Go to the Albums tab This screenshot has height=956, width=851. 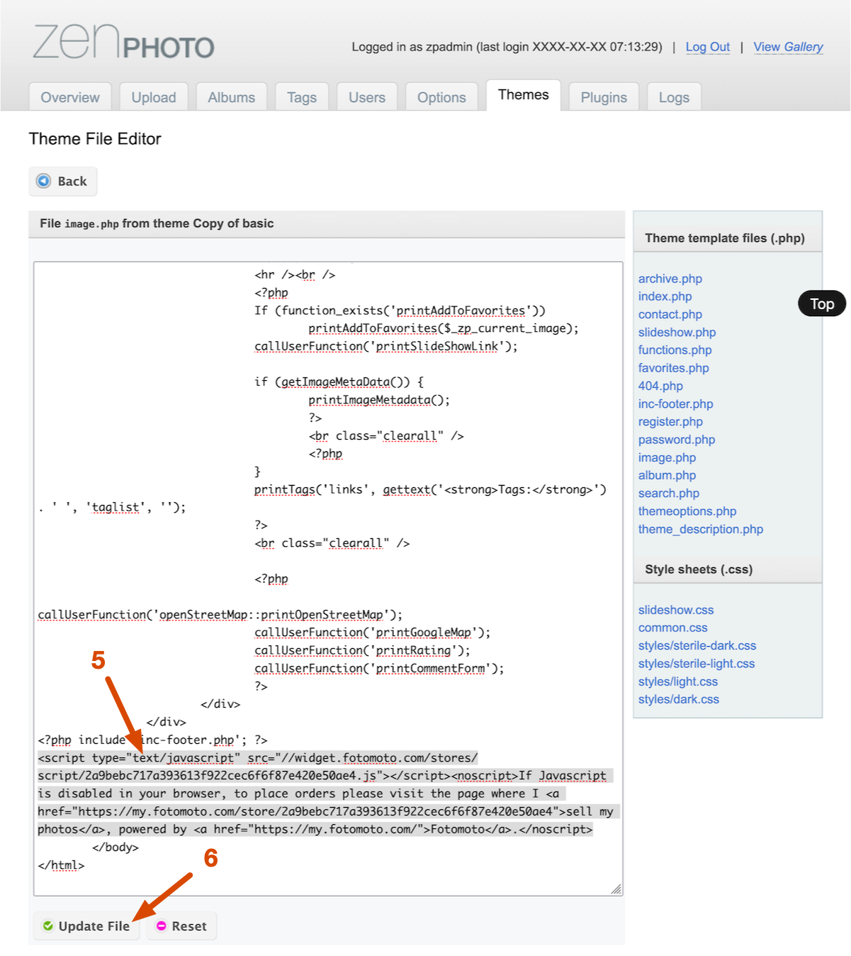coord(232,97)
